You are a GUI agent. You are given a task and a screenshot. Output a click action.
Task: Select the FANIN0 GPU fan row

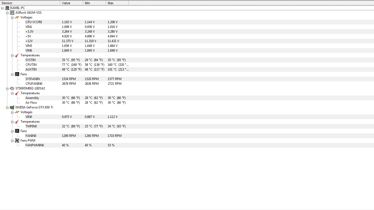coord(199,136)
